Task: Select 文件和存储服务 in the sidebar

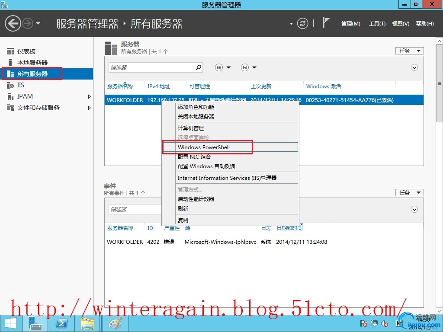Action: (x=38, y=108)
